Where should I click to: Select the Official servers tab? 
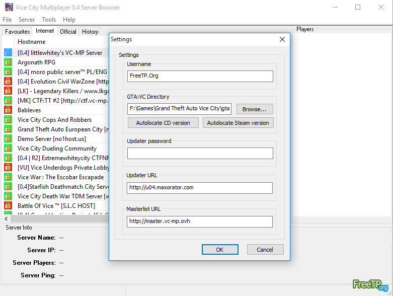point(68,32)
